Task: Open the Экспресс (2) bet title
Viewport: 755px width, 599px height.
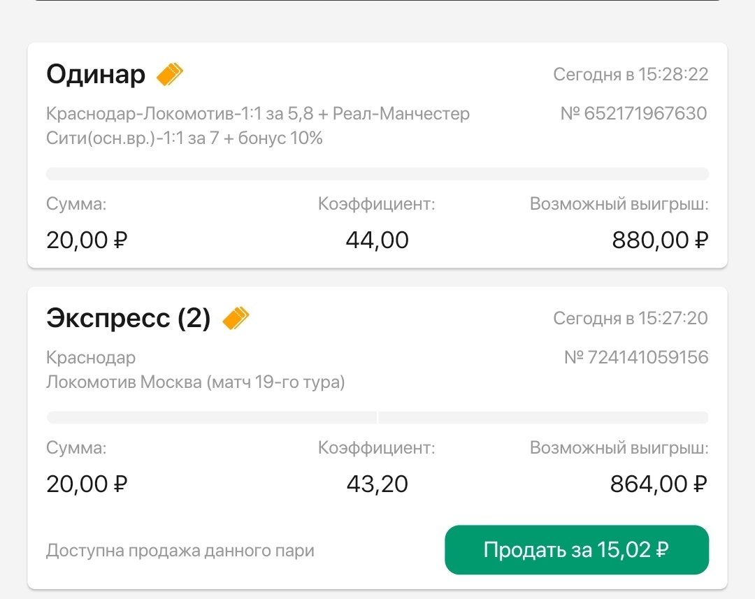Action: (128, 319)
